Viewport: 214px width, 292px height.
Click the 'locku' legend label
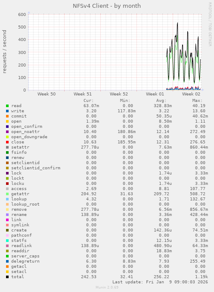click(x=18, y=184)
